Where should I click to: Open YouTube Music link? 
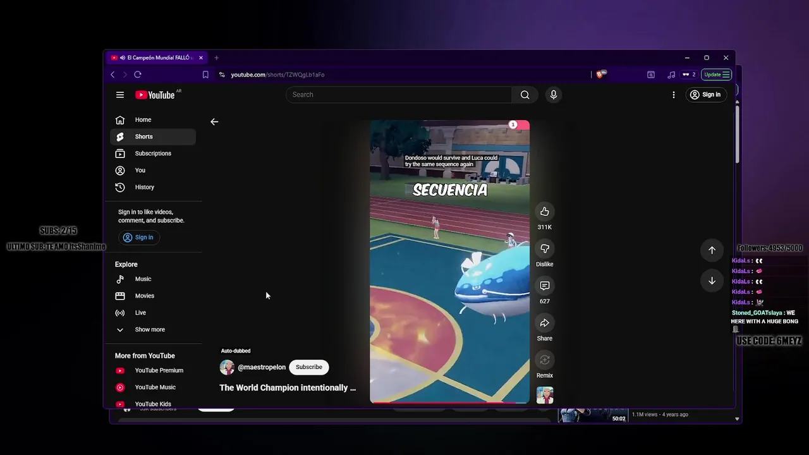point(153,387)
